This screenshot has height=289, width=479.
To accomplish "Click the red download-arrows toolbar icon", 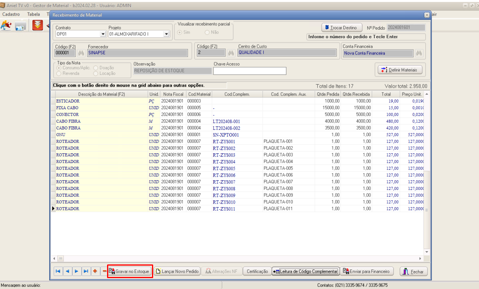I will tap(38, 26).
